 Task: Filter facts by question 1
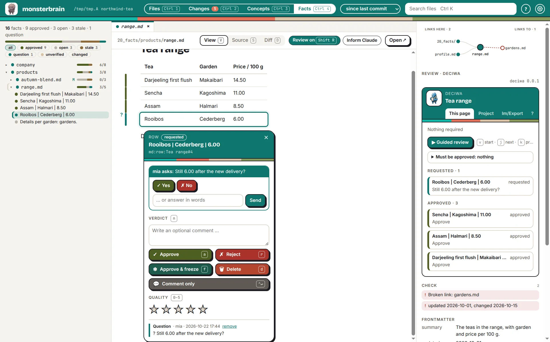[21, 54]
